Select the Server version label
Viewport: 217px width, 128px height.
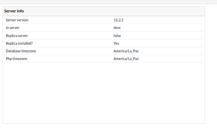17,20
